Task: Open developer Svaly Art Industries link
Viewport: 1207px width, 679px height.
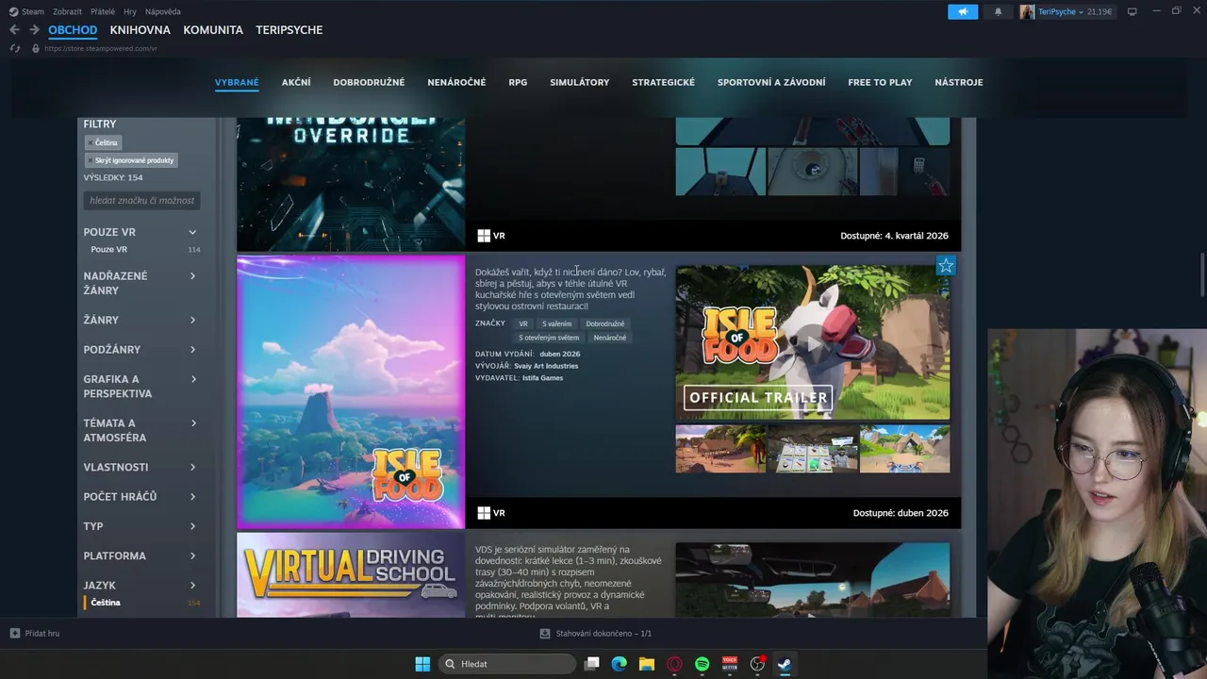Action: click(x=546, y=366)
